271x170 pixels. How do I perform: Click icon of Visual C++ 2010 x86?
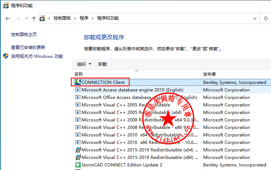[x=78, y=142]
